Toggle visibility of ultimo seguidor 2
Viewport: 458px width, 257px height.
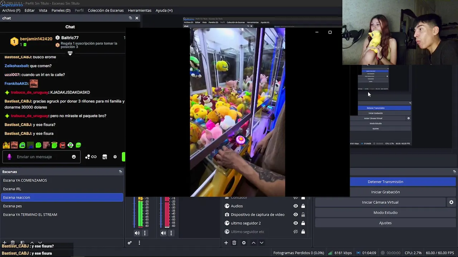pos(296,223)
